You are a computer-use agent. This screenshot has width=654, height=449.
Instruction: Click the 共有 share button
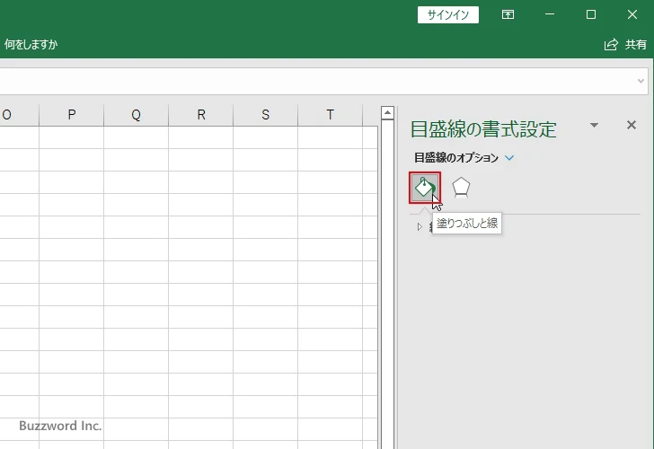[x=627, y=44]
